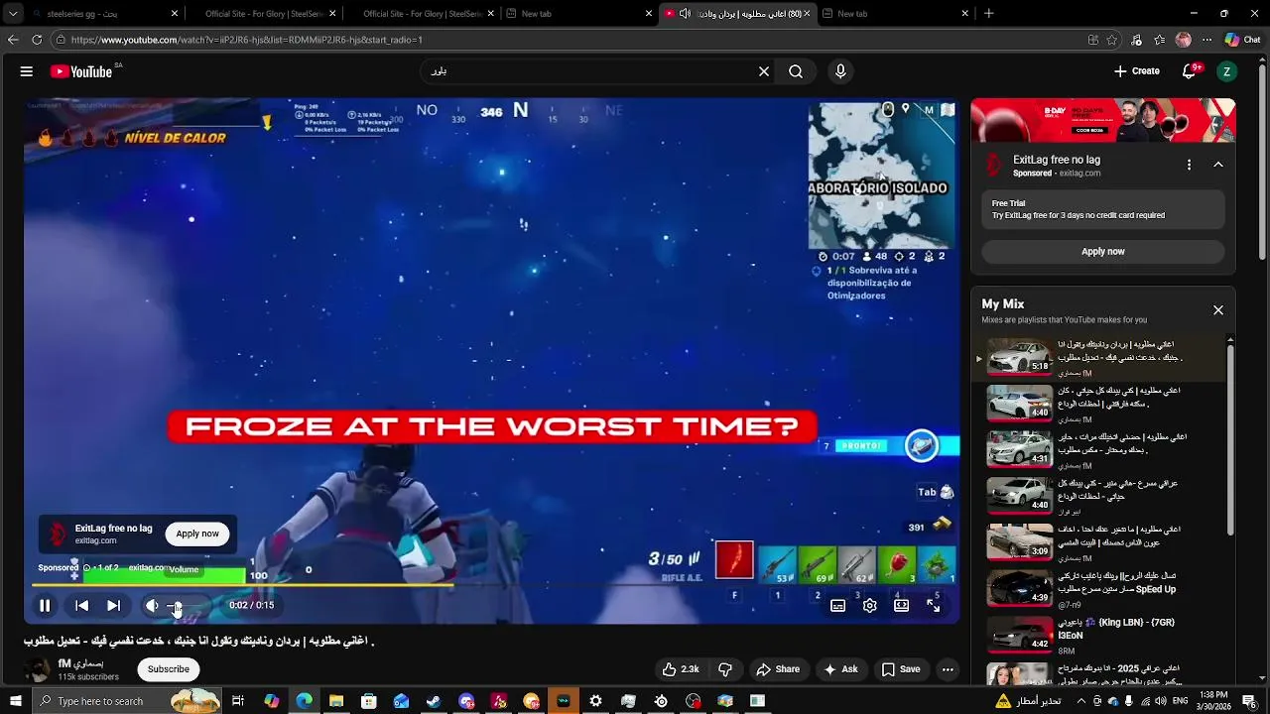Open the tab actions menu chevron

point(13,14)
